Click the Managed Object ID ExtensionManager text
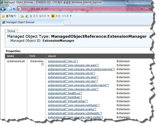Viewport: 159px width, 127px height. 42,41
